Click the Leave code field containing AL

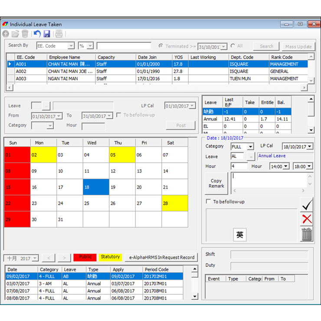237,157
